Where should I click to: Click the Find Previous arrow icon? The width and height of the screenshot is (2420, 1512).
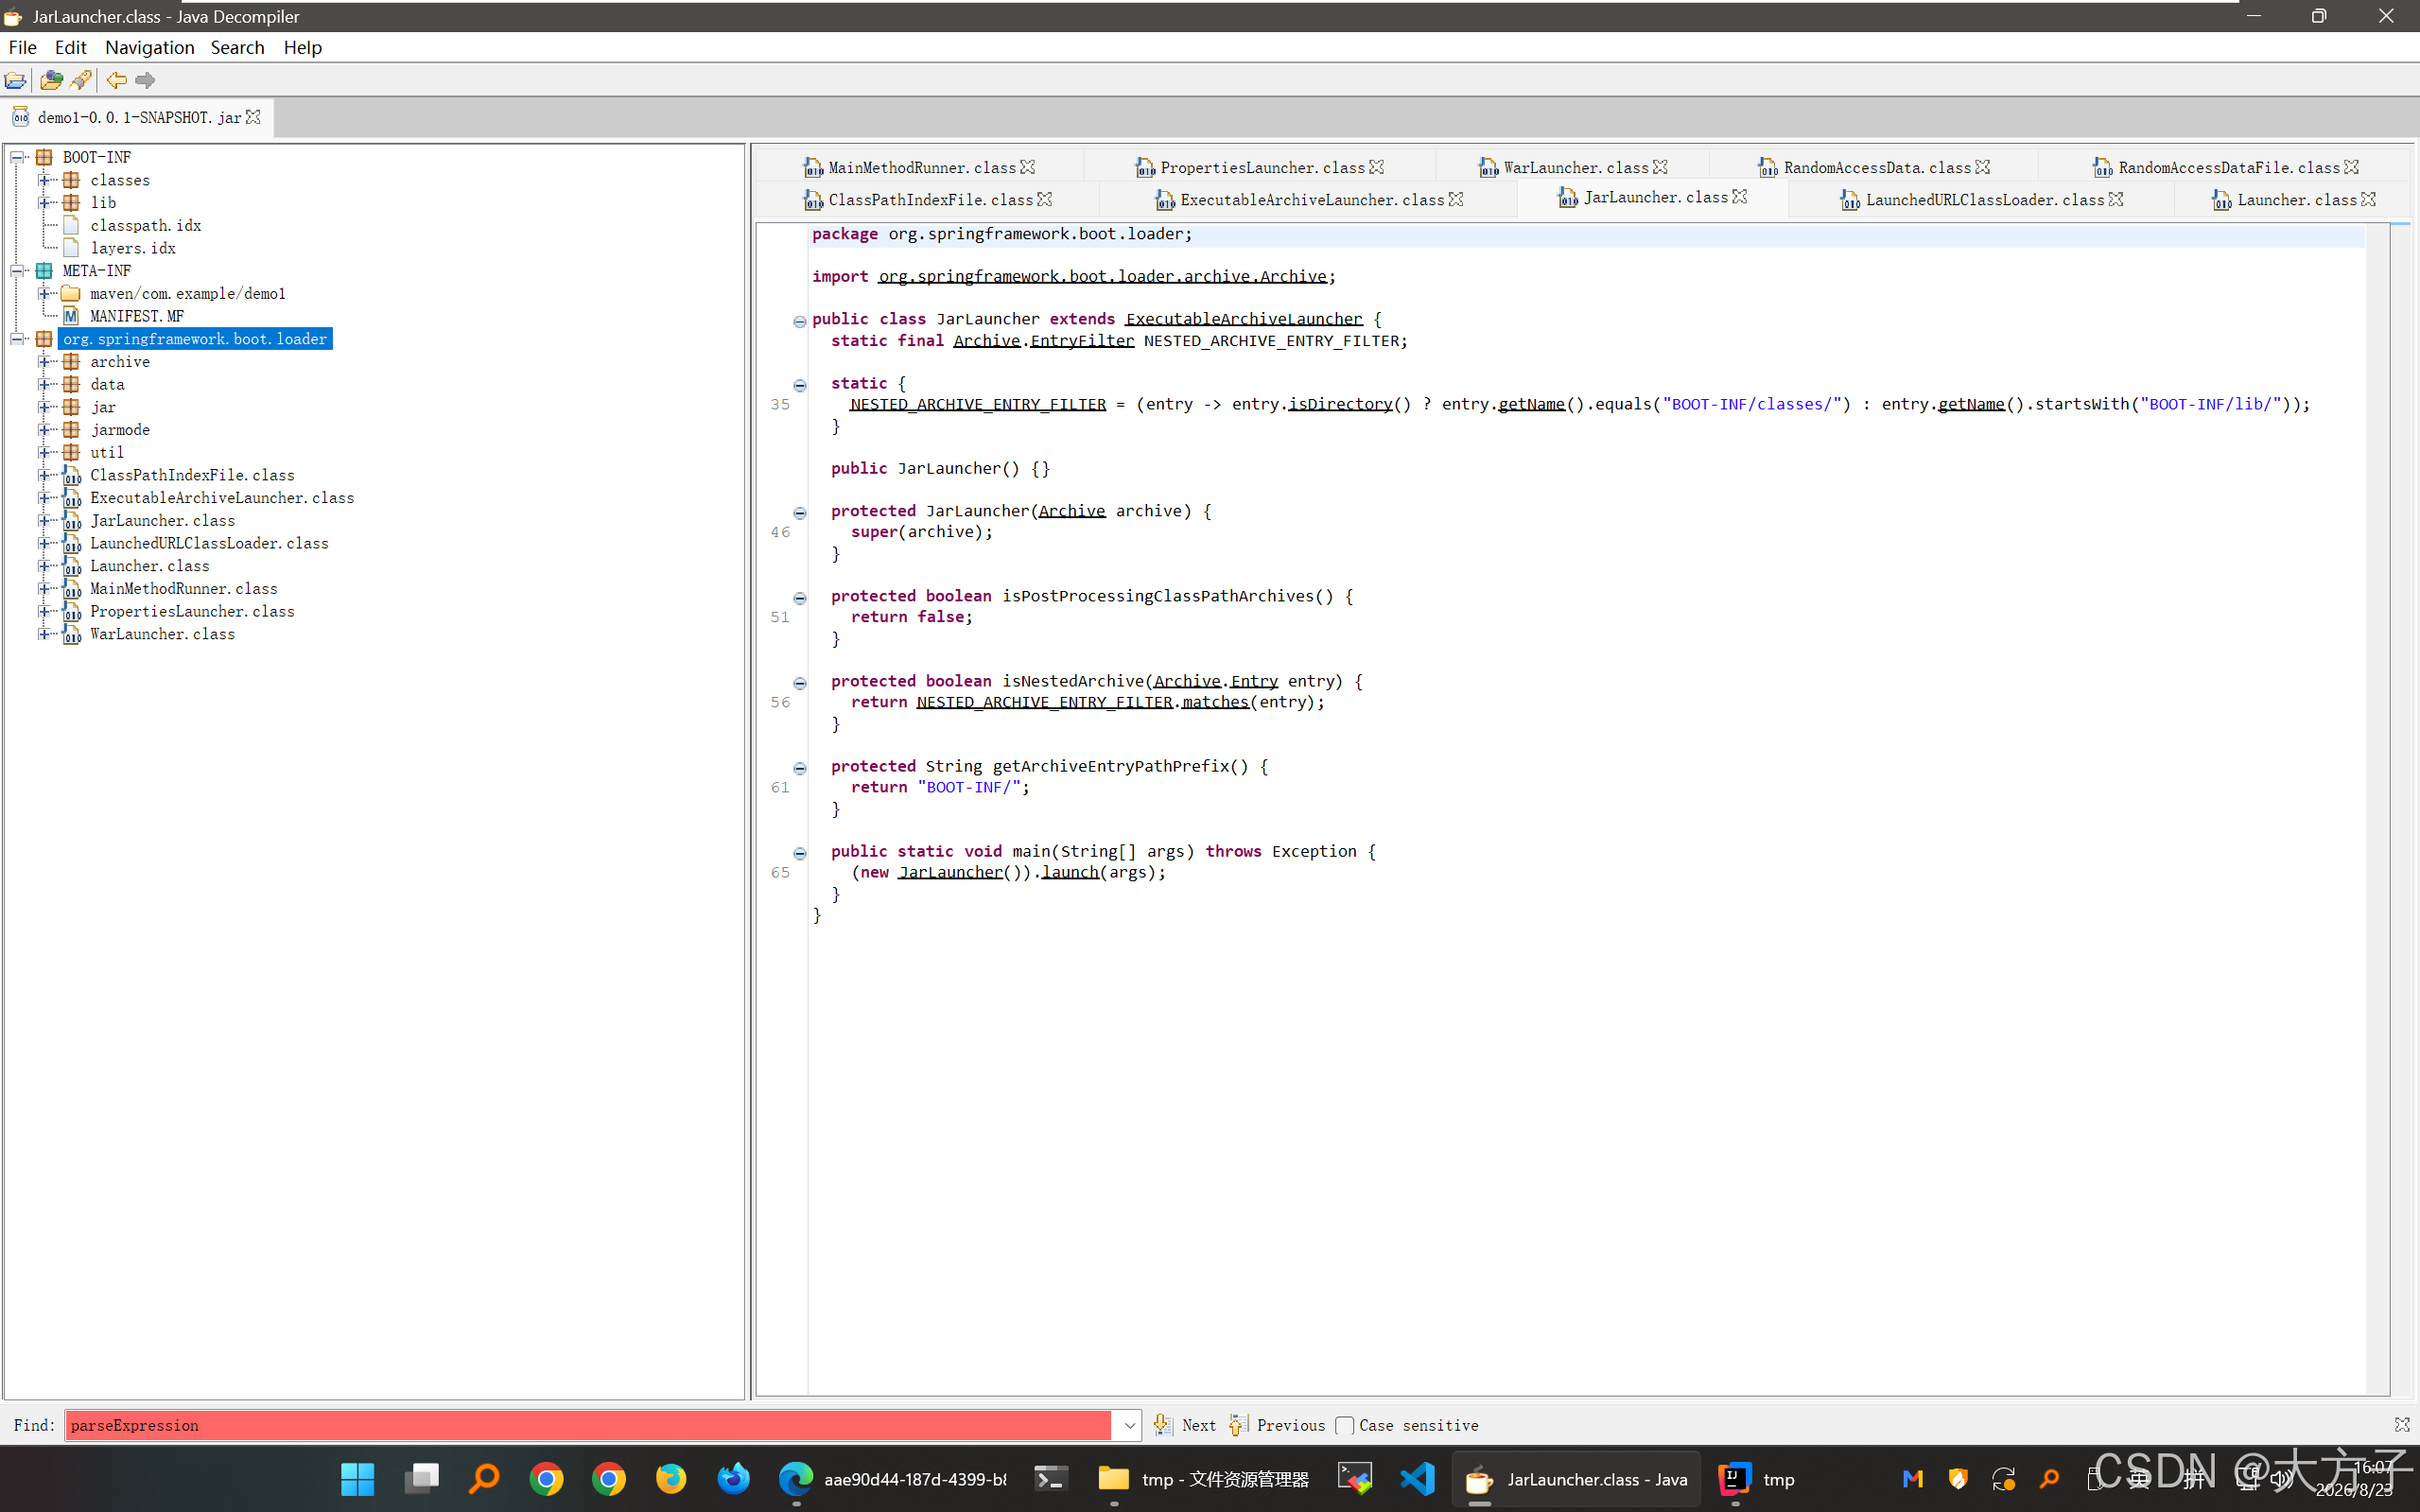click(x=1238, y=1424)
